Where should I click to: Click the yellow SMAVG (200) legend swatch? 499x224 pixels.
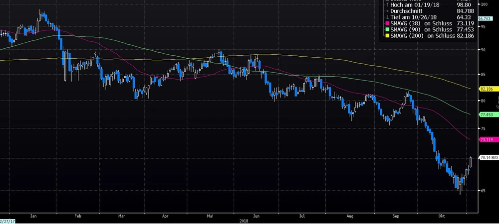[x=387, y=36]
